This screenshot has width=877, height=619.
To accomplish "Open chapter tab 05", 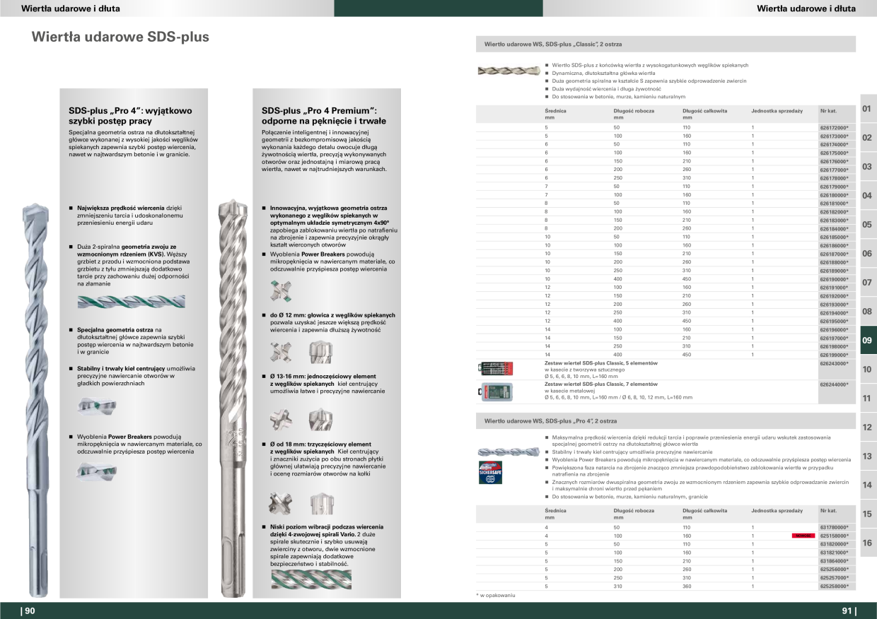I will coord(868,225).
